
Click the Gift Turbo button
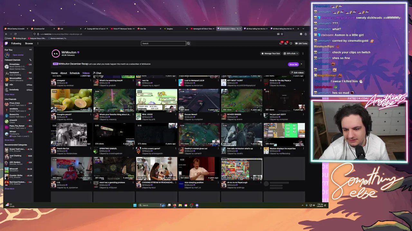301,43
